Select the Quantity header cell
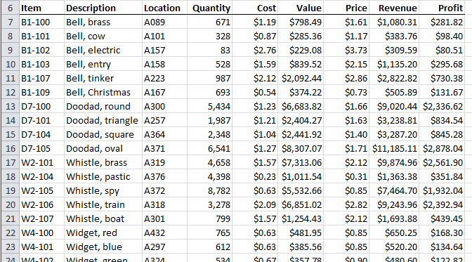 (x=210, y=8)
